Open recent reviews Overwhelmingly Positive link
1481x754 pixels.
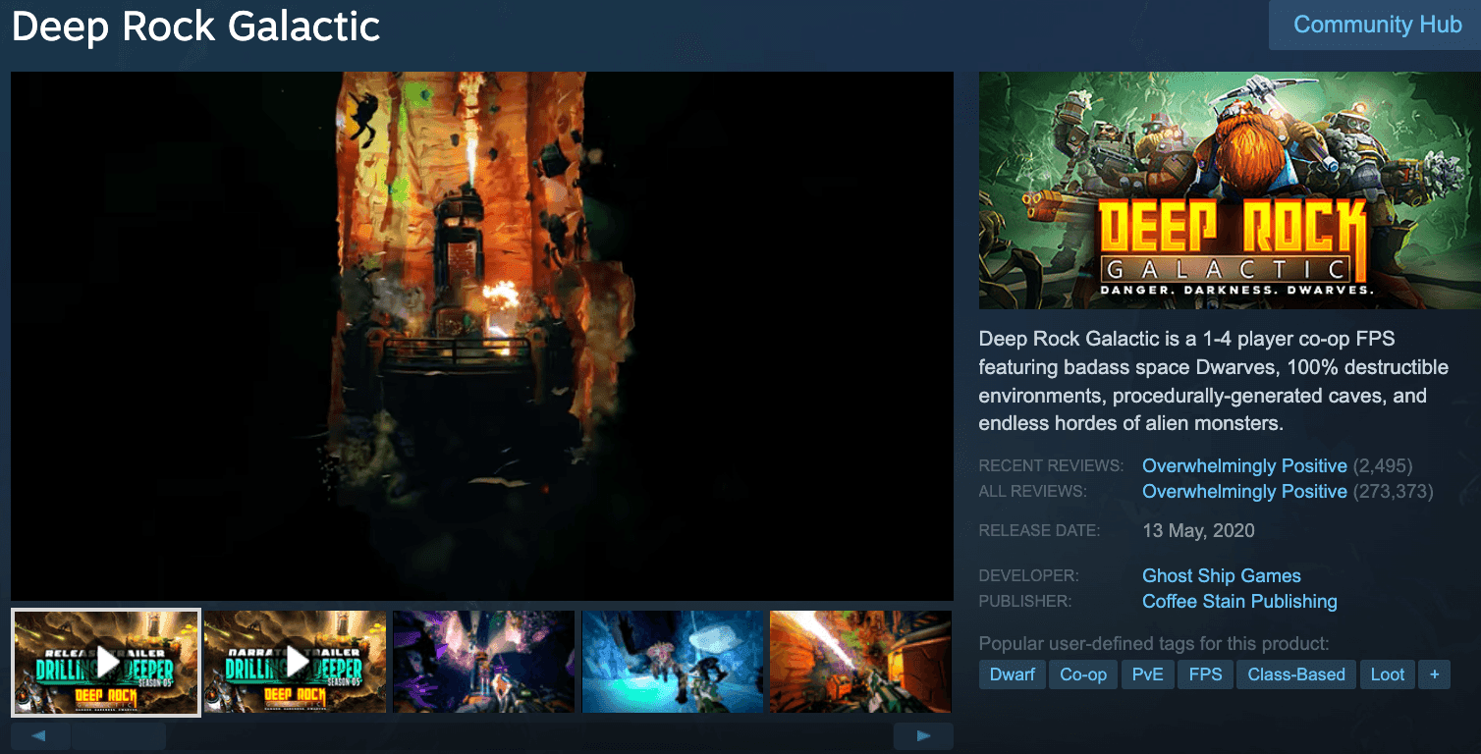click(1244, 465)
